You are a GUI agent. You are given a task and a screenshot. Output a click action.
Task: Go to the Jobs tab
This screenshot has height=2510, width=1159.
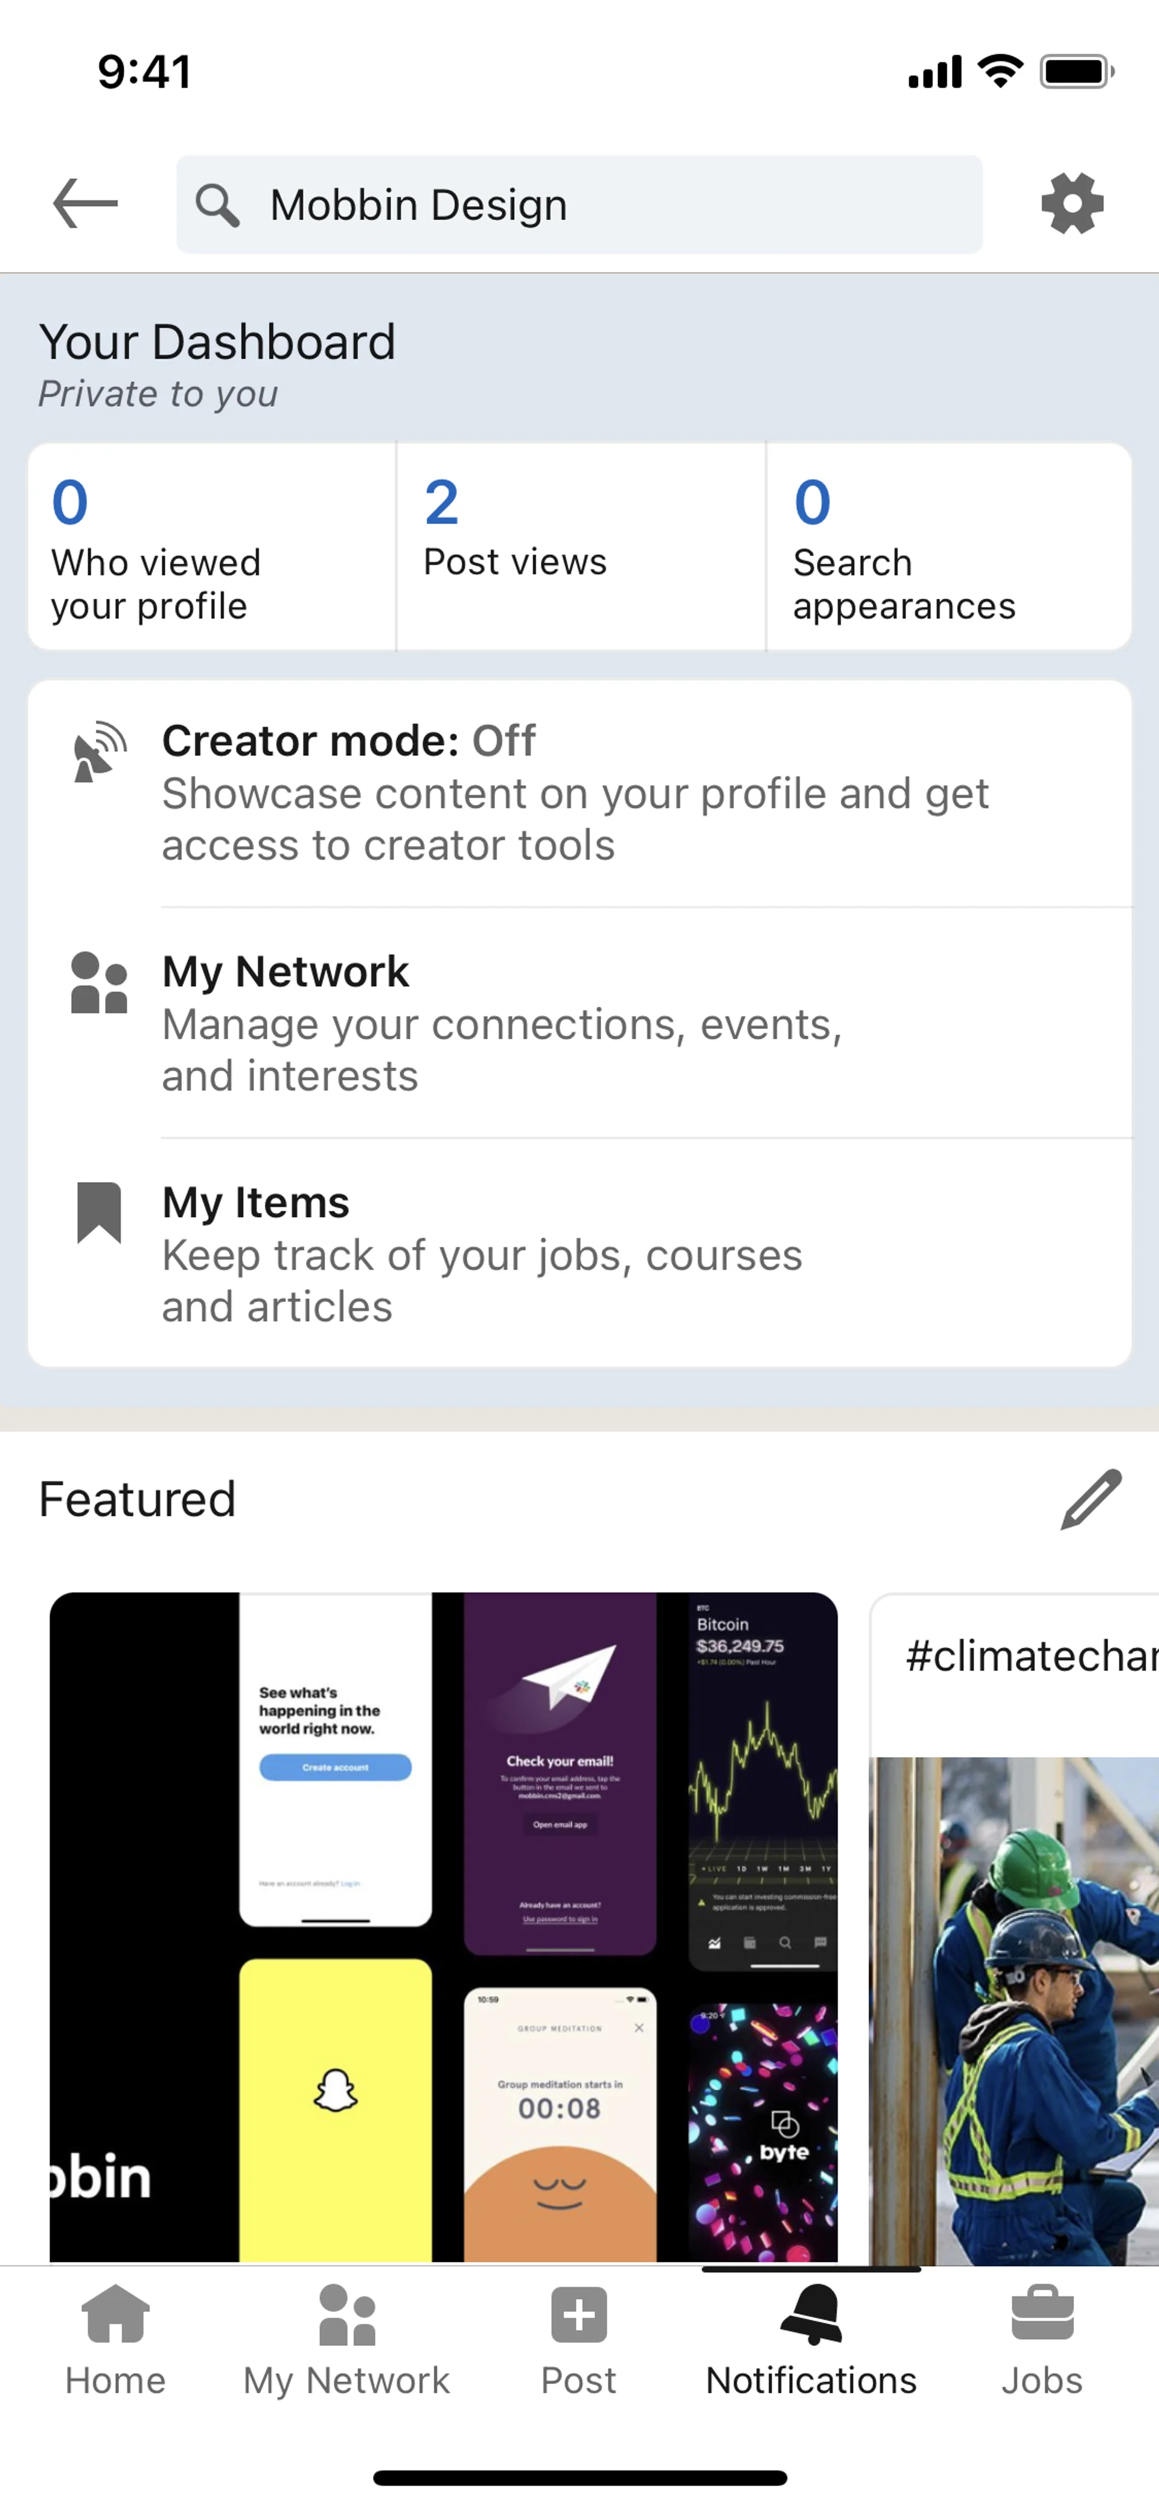(x=1041, y=2340)
